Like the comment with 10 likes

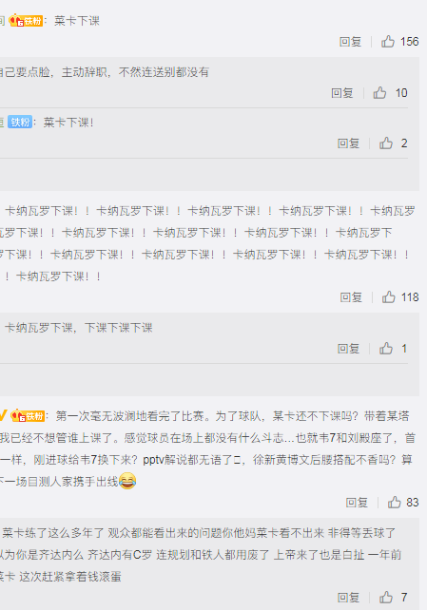pos(379,92)
